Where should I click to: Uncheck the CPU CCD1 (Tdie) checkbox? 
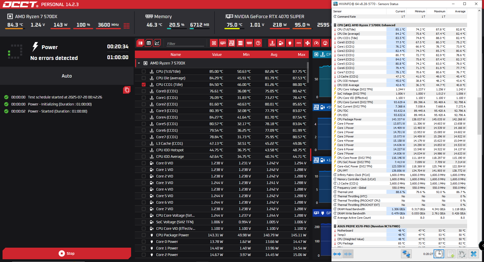(x=144, y=85)
